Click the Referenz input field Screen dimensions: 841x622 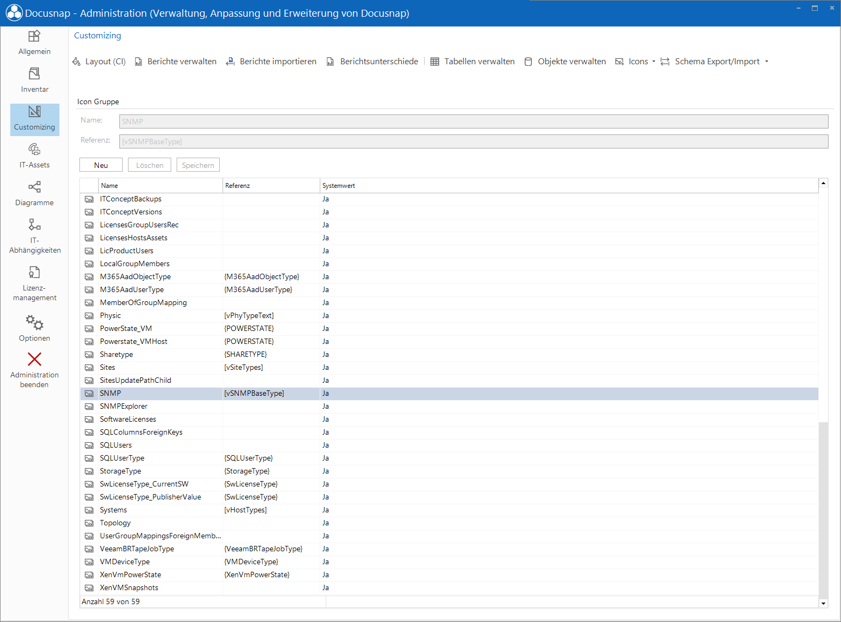click(474, 141)
